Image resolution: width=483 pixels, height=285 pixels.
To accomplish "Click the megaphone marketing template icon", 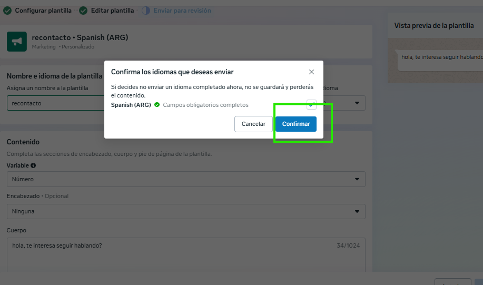I will coord(17,41).
